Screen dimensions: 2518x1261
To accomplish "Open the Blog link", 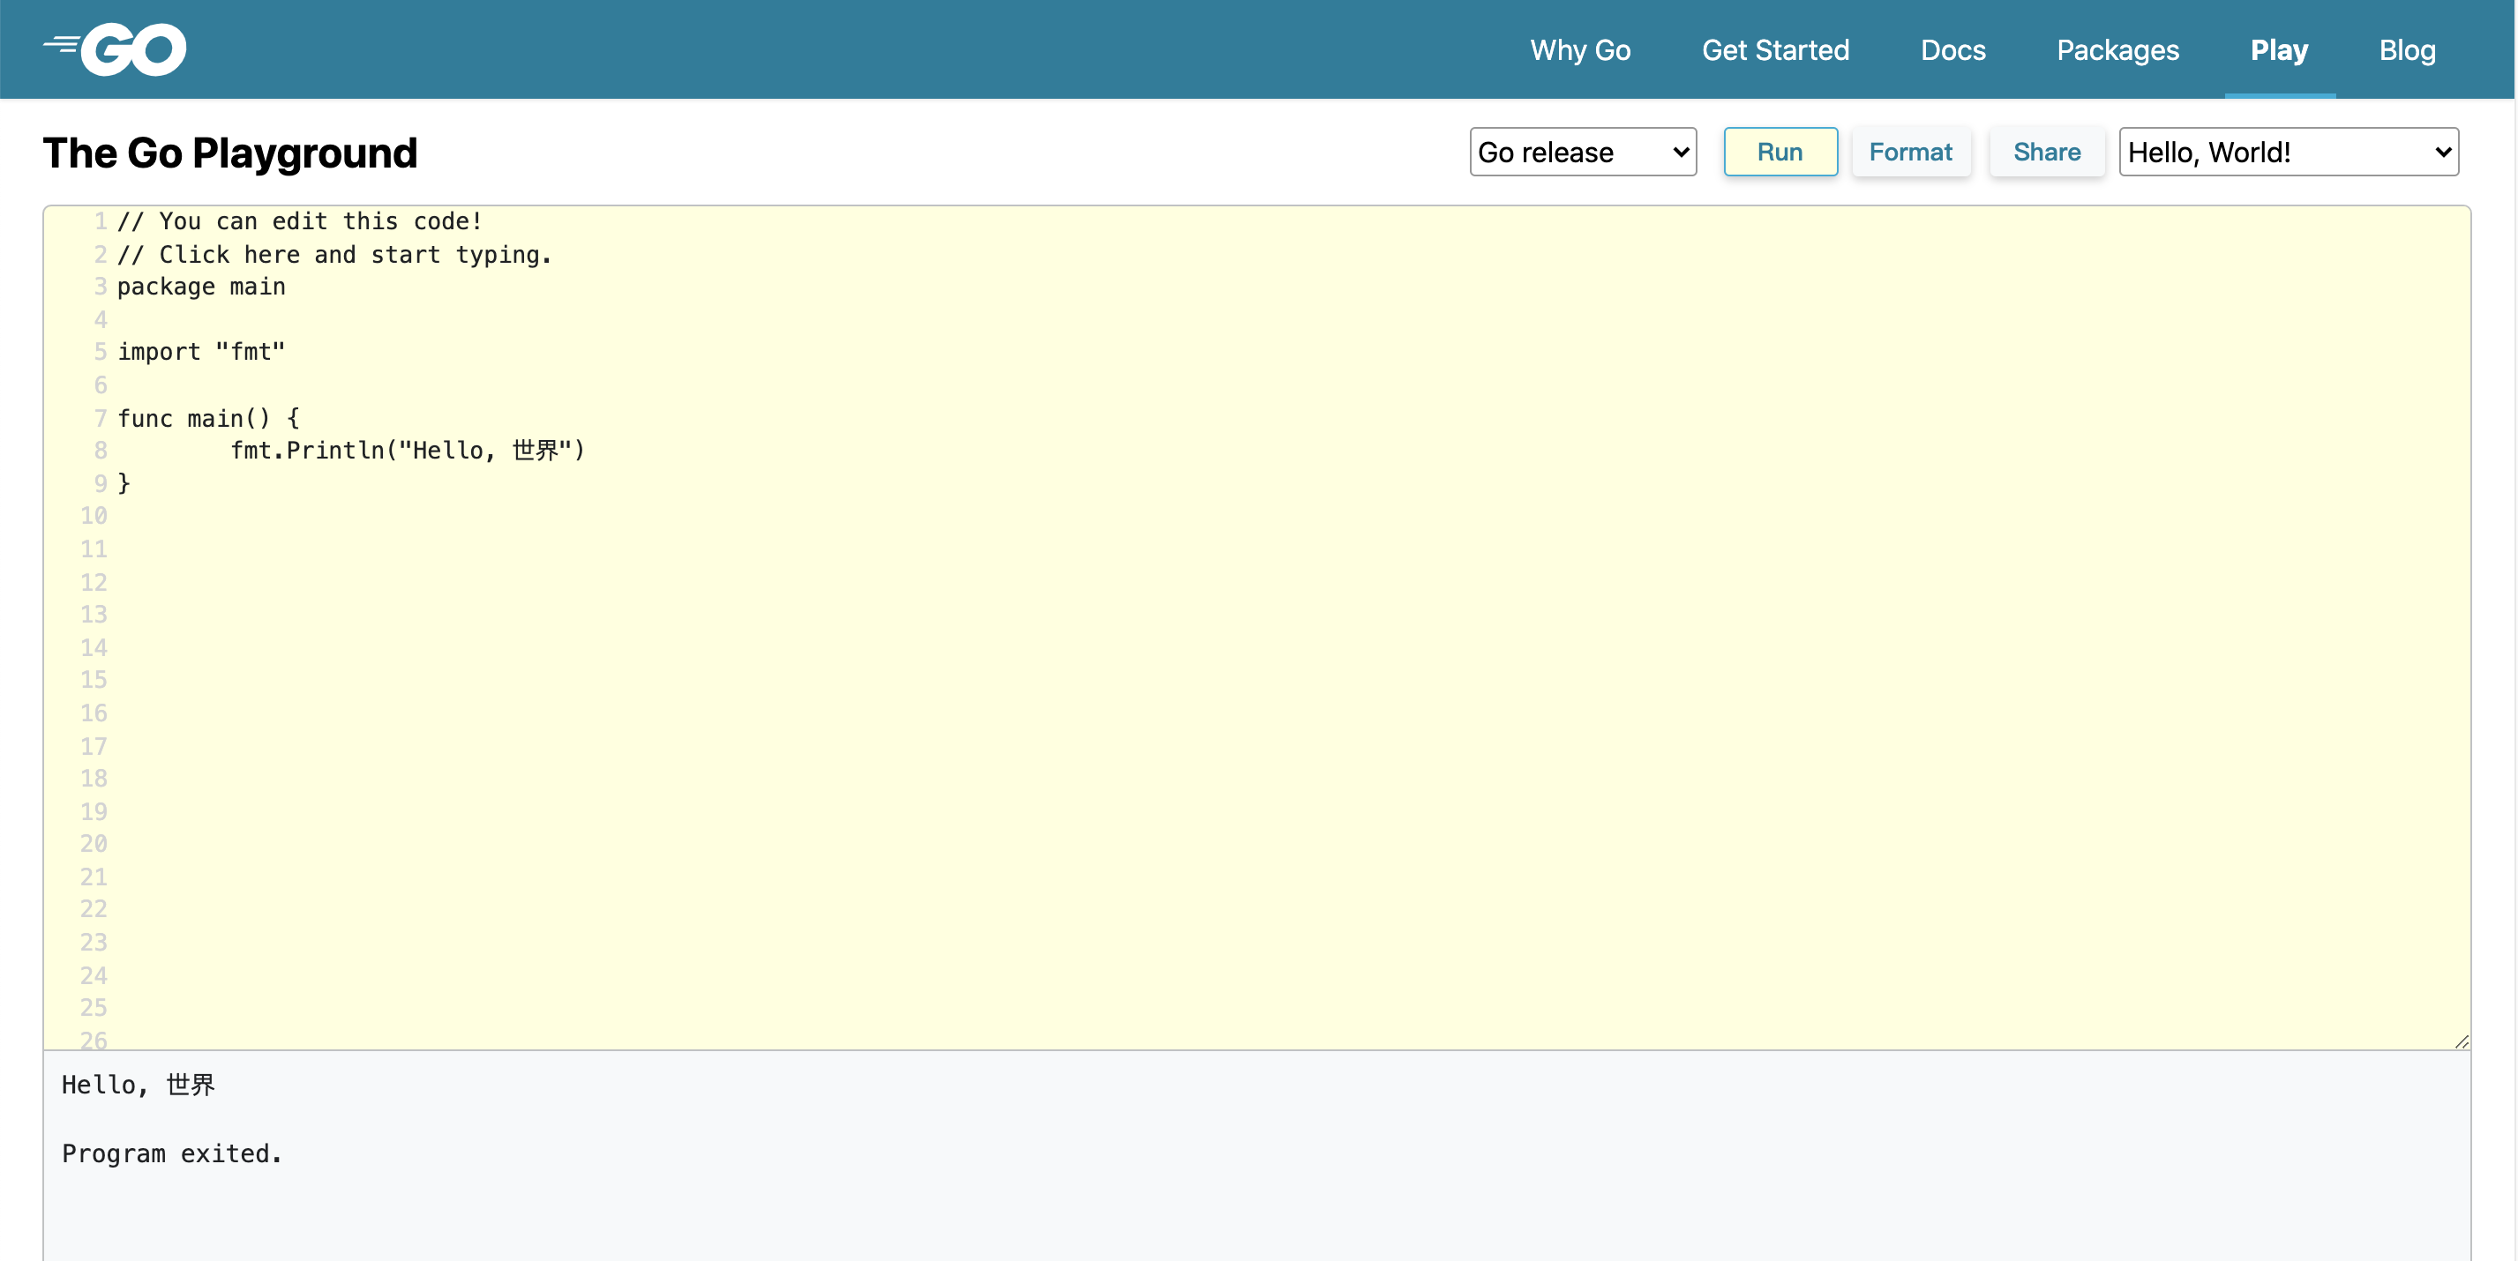I will (2406, 49).
